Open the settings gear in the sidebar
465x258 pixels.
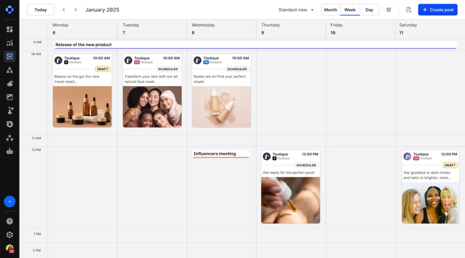[x=10, y=235]
